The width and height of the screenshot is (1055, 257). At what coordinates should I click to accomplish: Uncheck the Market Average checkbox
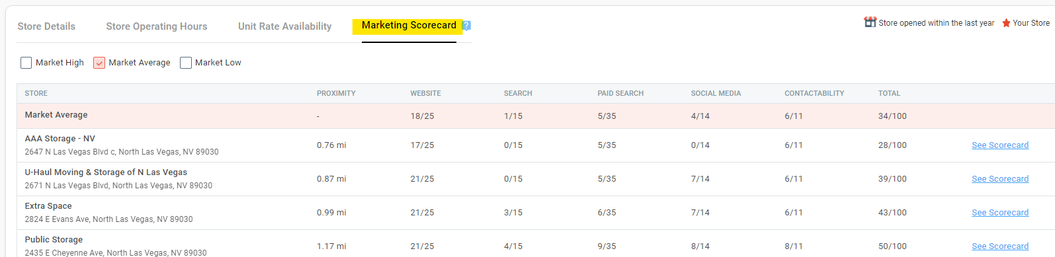tap(99, 63)
